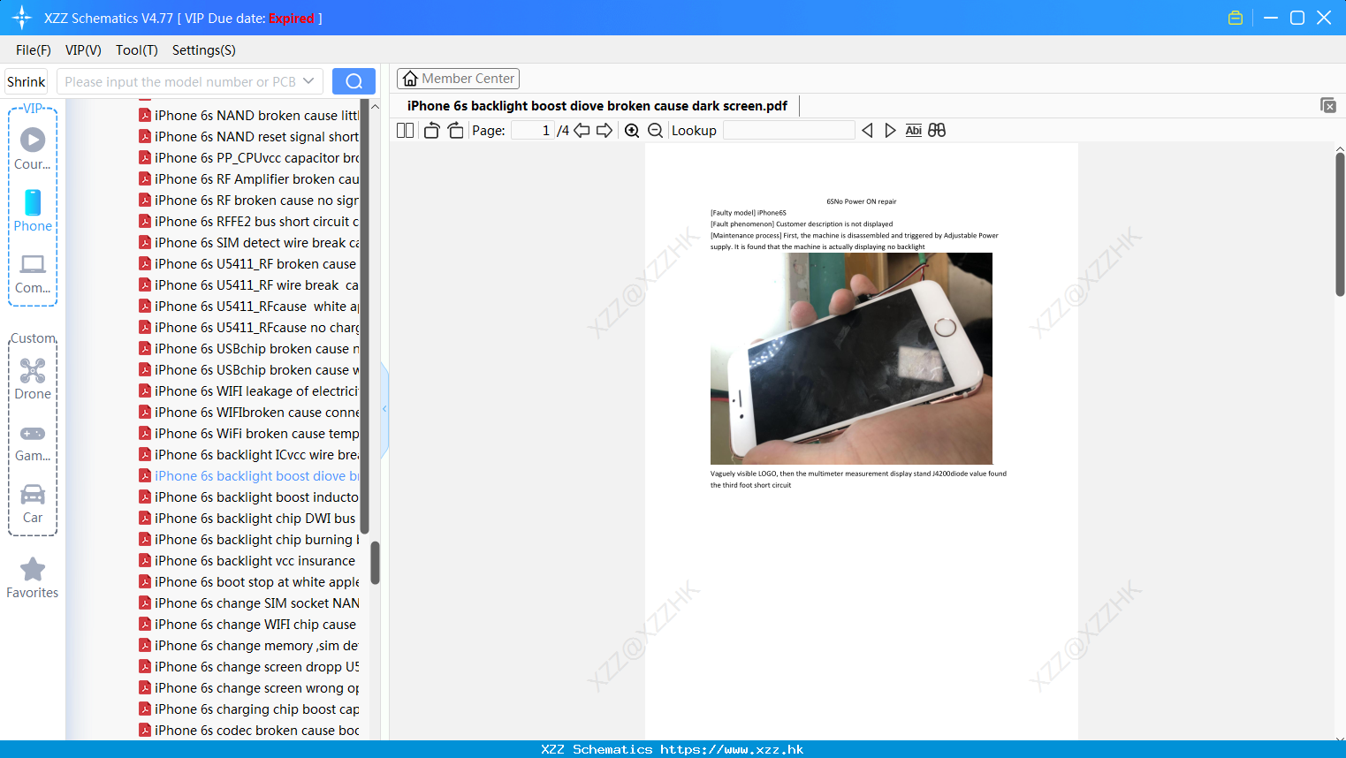
Task: Select the Car category
Action: (x=33, y=504)
